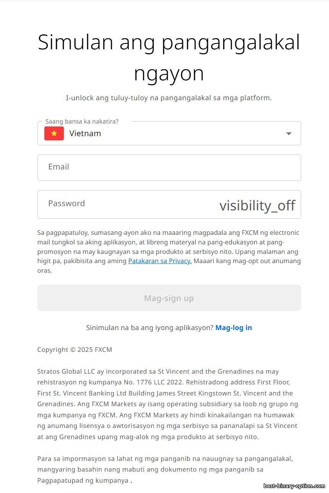Click the Vietnam flag icon
Viewport: 329px width, 493px height.
(x=54, y=133)
